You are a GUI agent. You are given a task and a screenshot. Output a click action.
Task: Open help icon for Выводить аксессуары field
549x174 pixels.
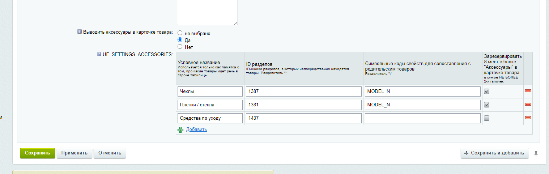point(80,31)
